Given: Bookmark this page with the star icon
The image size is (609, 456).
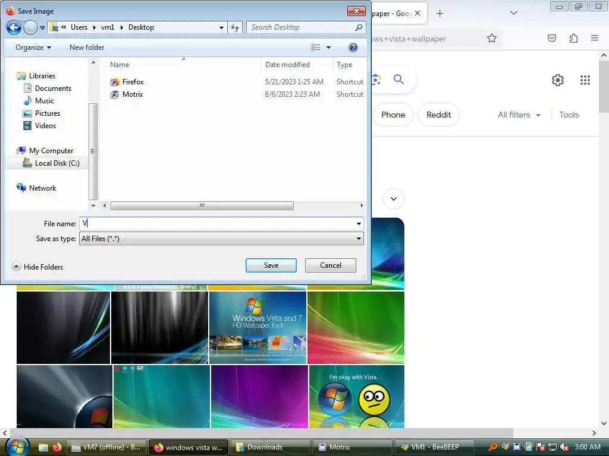Looking at the screenshot, I should pos(492,38).
